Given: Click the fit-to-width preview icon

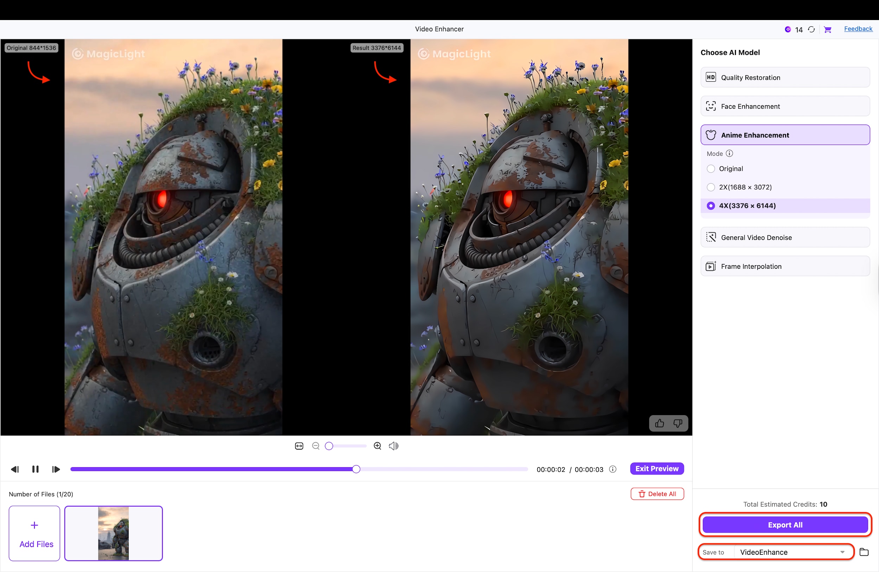Looking at the screenshot, I should tap(299, 446).
